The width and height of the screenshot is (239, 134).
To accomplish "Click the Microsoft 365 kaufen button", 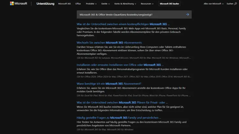I will [169, 3].
